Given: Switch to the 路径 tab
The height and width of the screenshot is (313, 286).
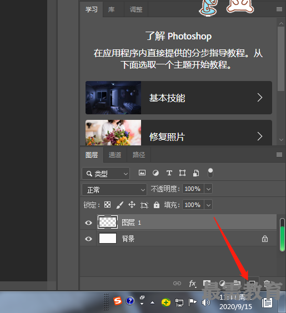Looking at the screenshot, I should [139, 155].
